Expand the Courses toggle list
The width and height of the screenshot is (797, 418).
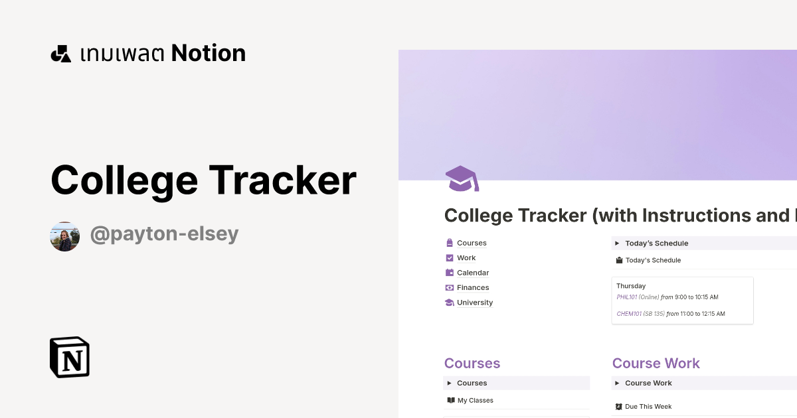(450, 383)
